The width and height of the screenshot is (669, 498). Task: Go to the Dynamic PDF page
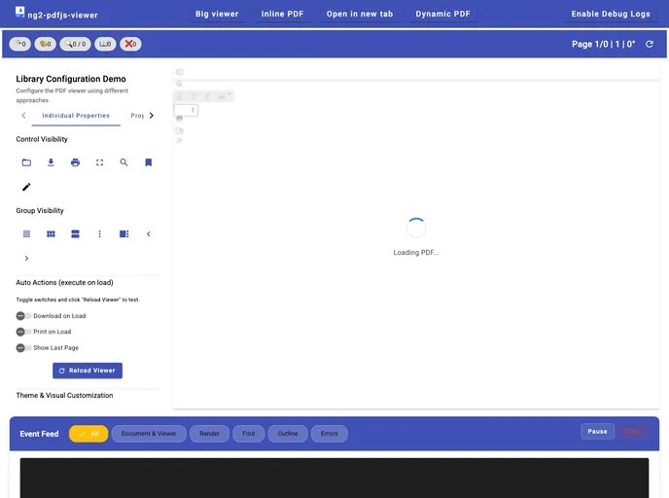(x=442, y=14)
